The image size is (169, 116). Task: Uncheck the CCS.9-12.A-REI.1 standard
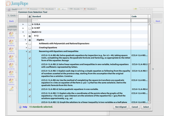pyautogui.click(x=30, y=74)
